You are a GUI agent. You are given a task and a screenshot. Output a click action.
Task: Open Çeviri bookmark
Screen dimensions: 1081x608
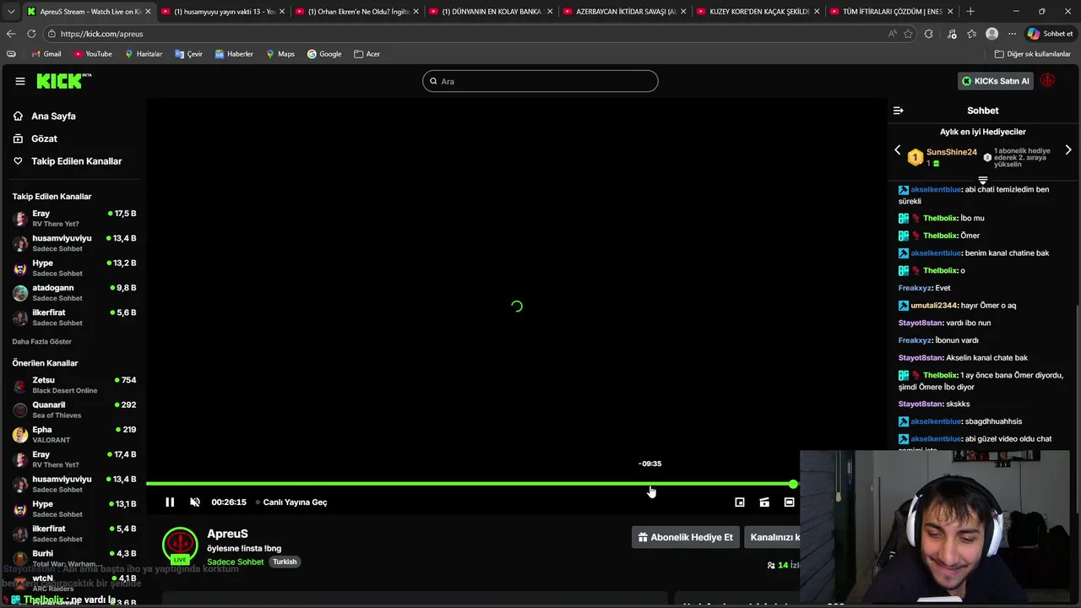[x=188, y=54]
